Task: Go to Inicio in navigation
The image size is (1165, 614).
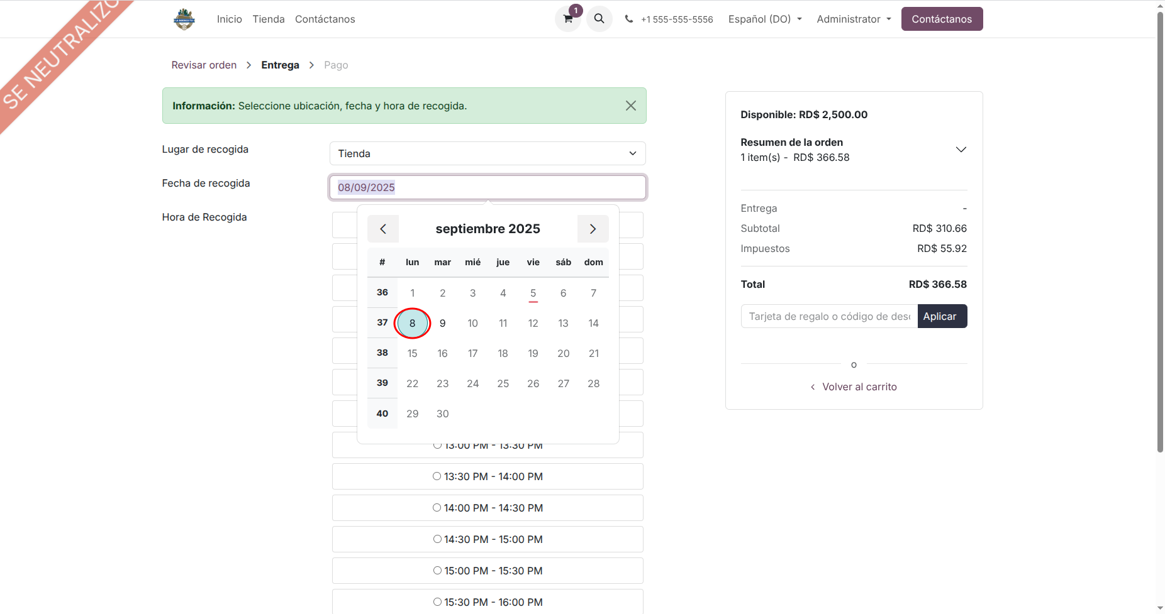Action: 229,19
